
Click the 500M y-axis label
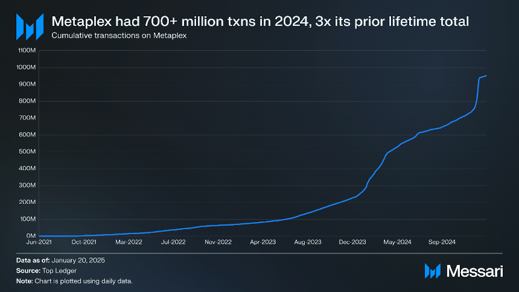pos(27,151)
